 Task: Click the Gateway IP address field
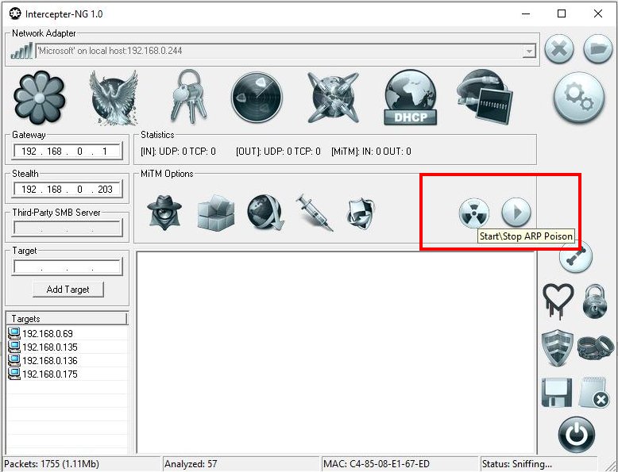click(67, 152)
